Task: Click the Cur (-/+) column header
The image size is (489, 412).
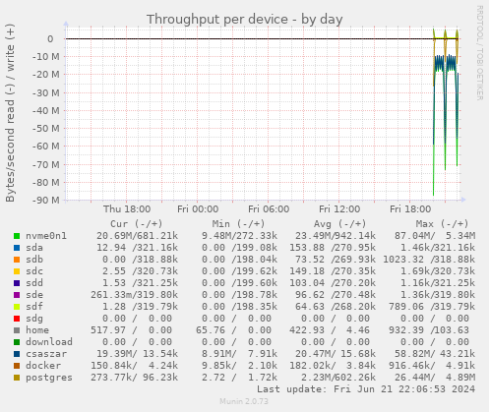Action: (x=137, y=224)
